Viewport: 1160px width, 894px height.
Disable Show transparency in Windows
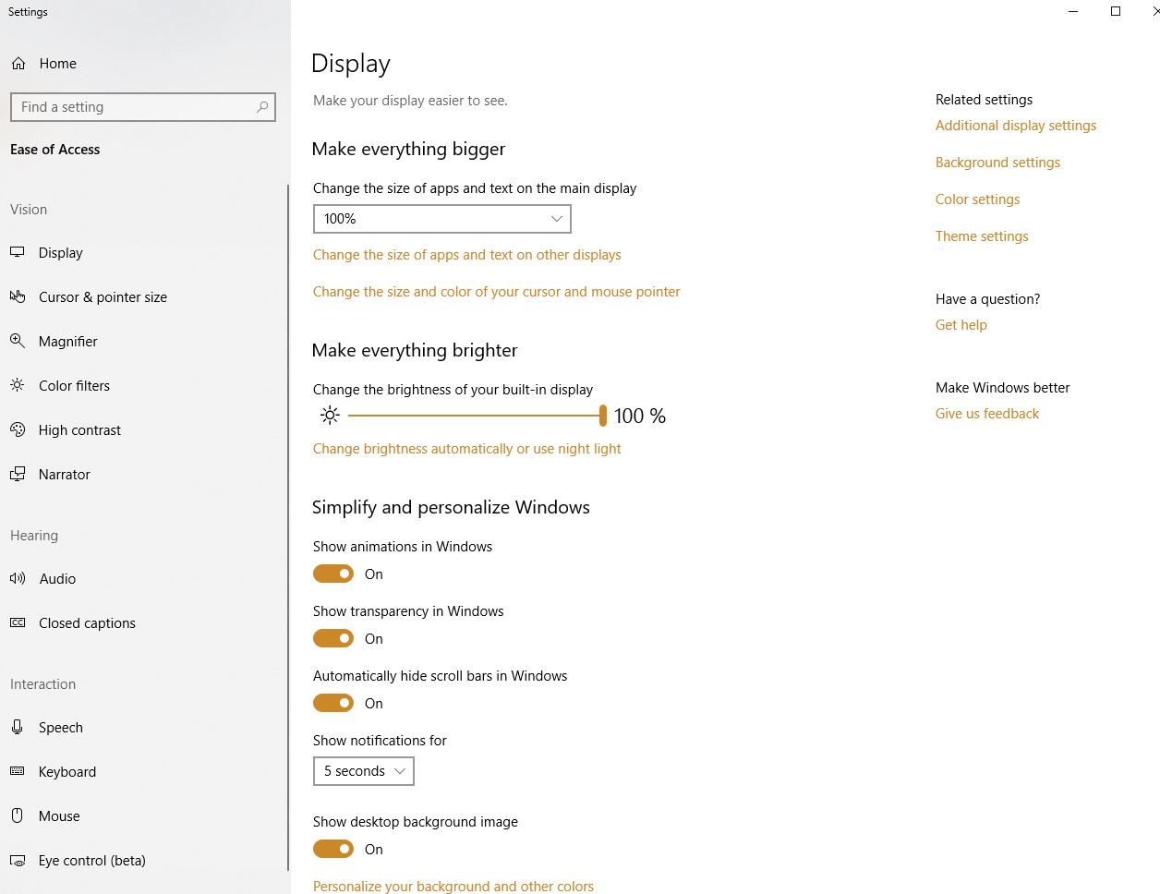point(333,638)
